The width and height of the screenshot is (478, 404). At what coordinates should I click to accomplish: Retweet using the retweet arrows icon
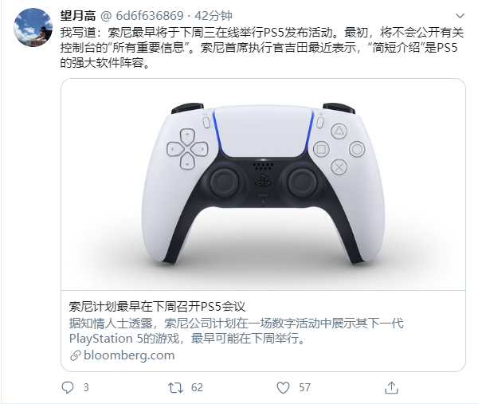point(175,387)
